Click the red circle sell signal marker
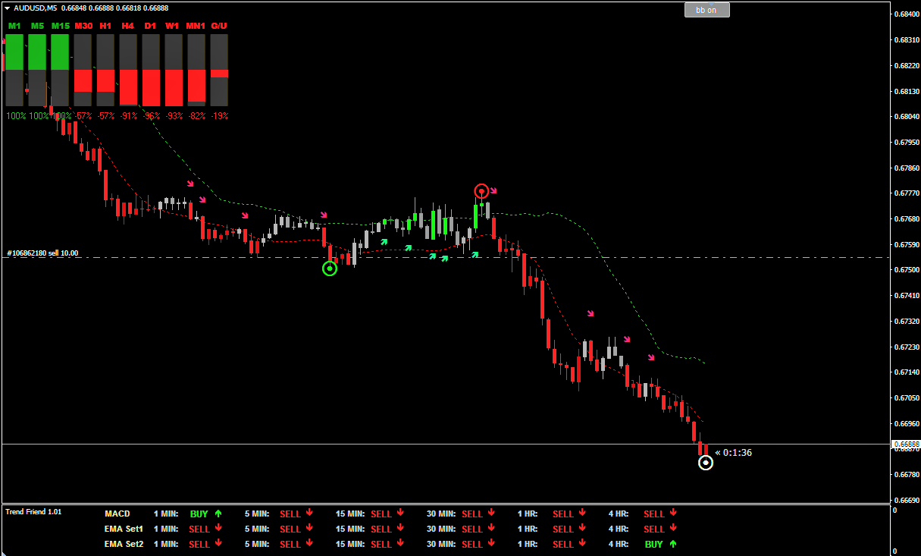Screen dimensions: 921x556 coord(481,190)
